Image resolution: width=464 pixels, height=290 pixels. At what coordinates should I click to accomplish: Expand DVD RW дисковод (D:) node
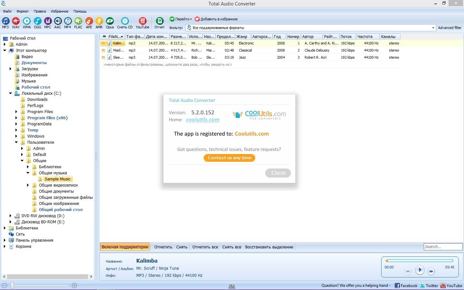(10, 216)
